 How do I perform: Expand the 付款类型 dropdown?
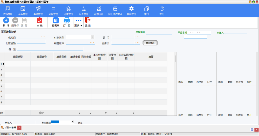[92, 37]
